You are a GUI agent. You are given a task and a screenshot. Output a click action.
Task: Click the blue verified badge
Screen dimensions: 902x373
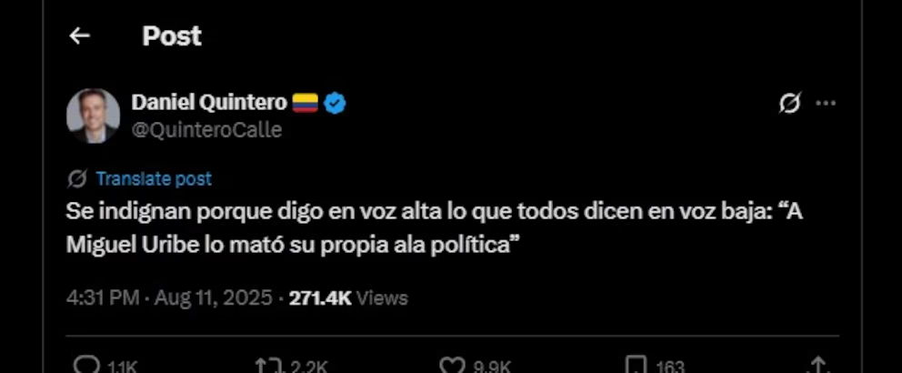(335, 104)
